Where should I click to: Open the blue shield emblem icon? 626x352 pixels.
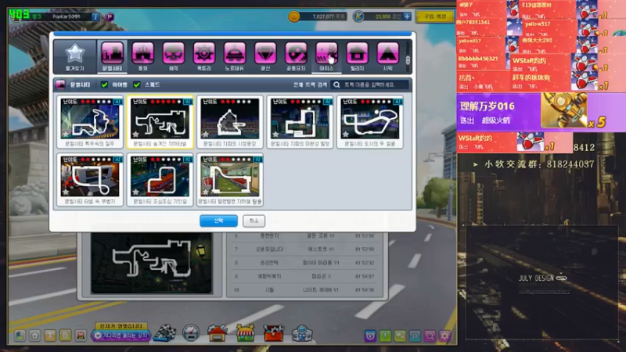302,333
